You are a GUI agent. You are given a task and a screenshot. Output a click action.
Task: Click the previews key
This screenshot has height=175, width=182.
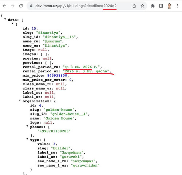coord(32,62)
